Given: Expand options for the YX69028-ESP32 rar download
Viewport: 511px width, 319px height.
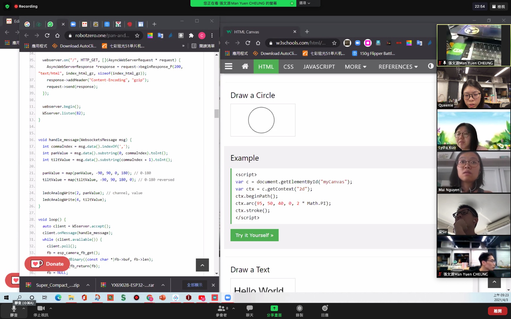Looking at the screenshot, I should click(x=163, y=285).
